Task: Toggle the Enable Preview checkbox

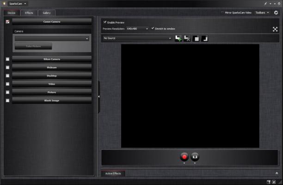Action: pyautogui.click(x=105, y=22)
